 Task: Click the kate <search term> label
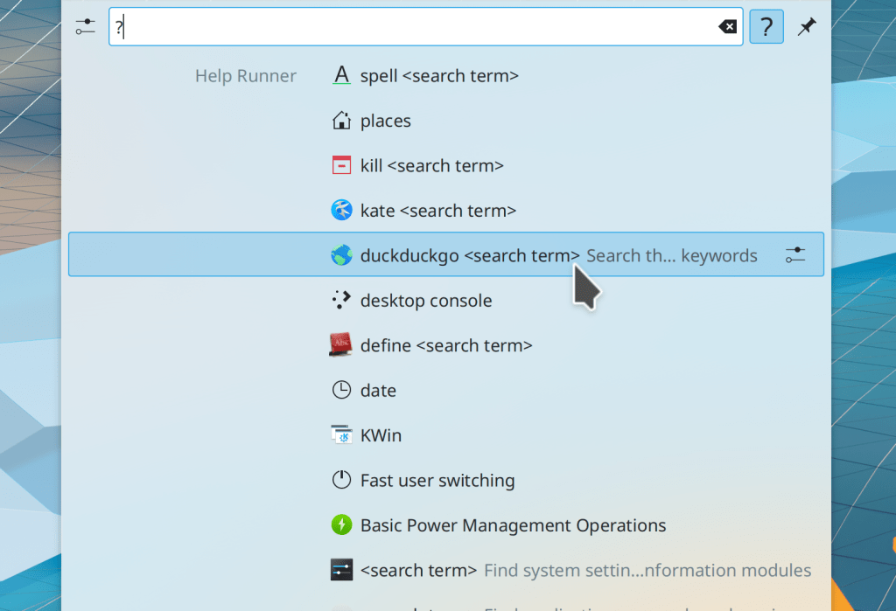437,211
